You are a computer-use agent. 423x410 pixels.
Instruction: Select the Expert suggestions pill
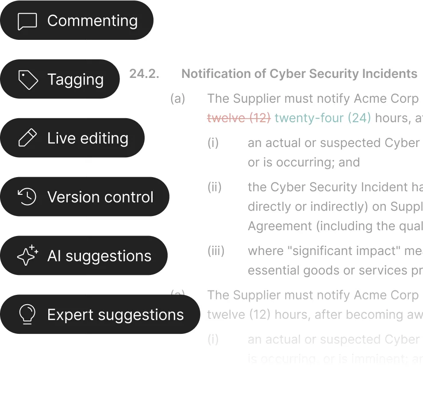(102, 314)
